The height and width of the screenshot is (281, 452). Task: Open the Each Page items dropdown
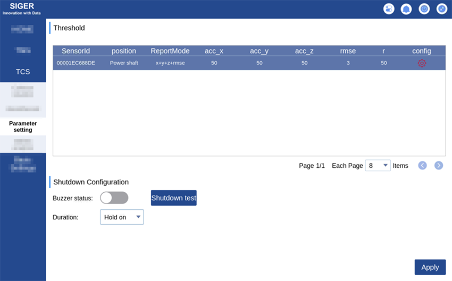(378, 166)
